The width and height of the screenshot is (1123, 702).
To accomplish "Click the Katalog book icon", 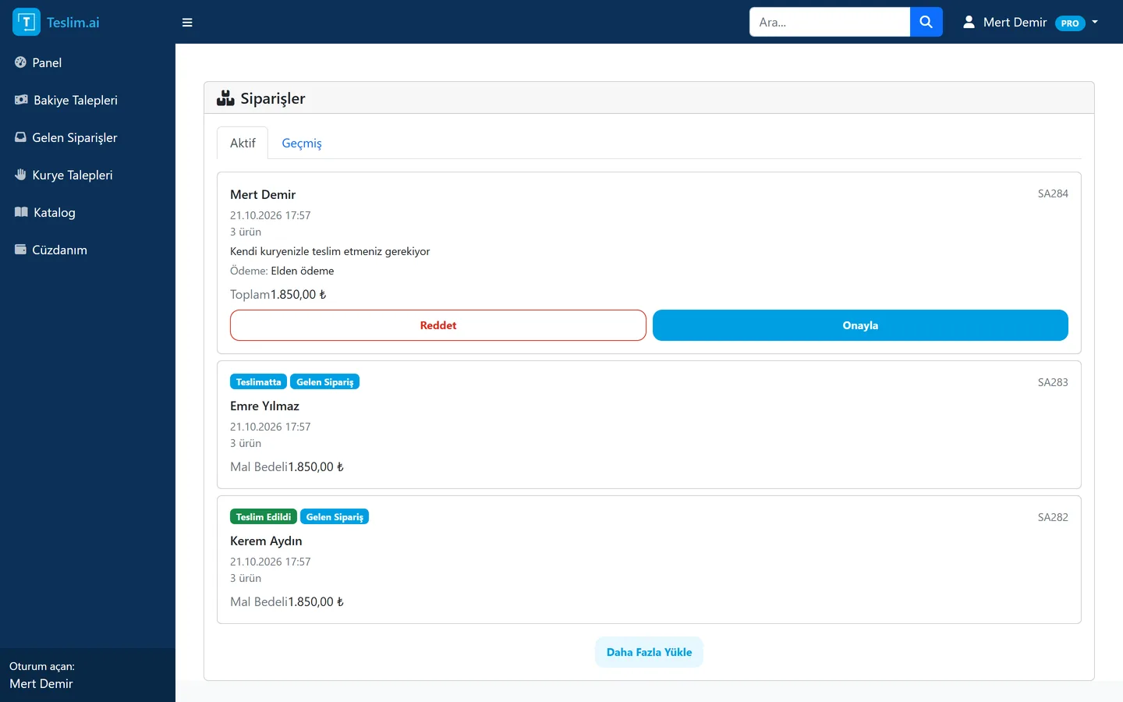I will [21, 212].
